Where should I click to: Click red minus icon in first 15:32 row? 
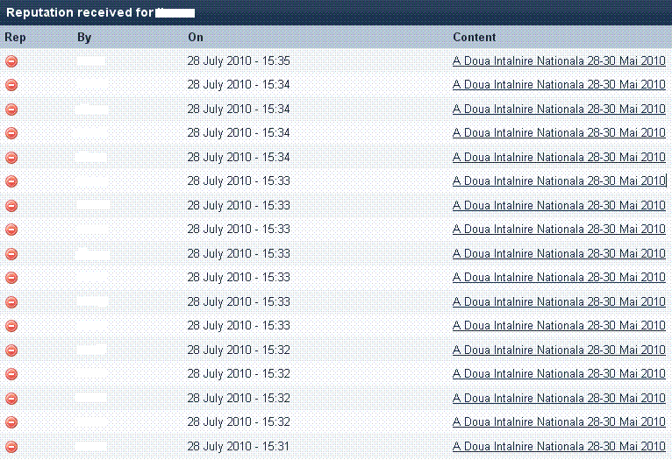coord(11,350)
